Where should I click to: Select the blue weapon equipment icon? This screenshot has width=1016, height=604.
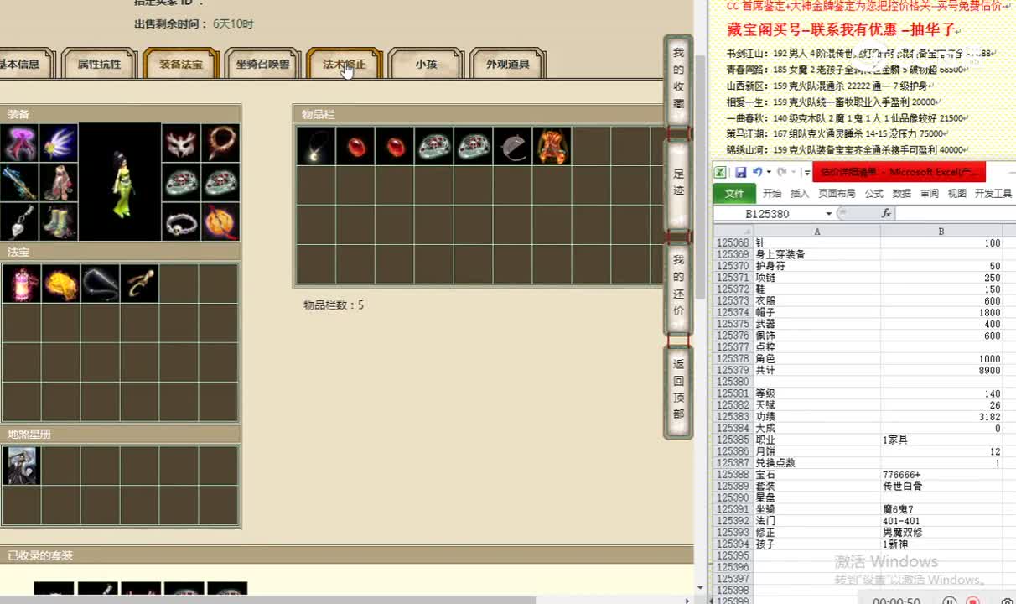click(x=19, y=182)
